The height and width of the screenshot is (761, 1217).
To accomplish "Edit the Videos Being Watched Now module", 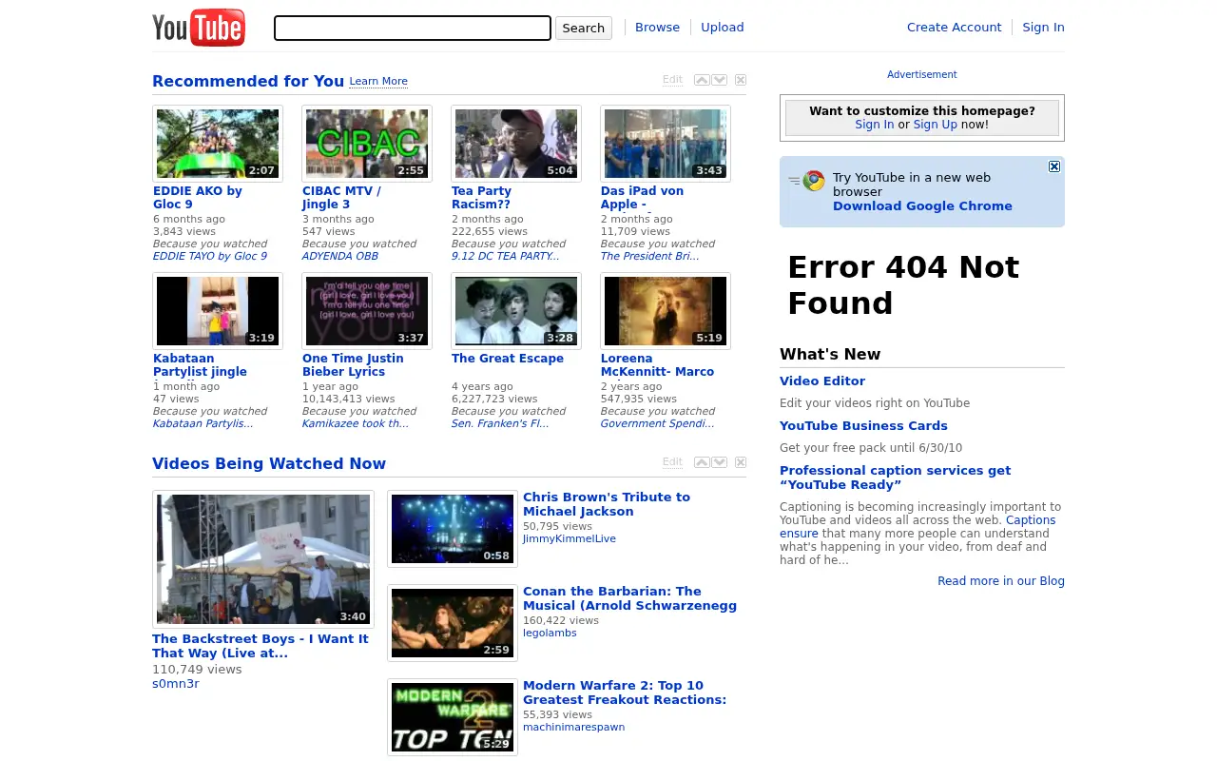I will pos(672,462).
